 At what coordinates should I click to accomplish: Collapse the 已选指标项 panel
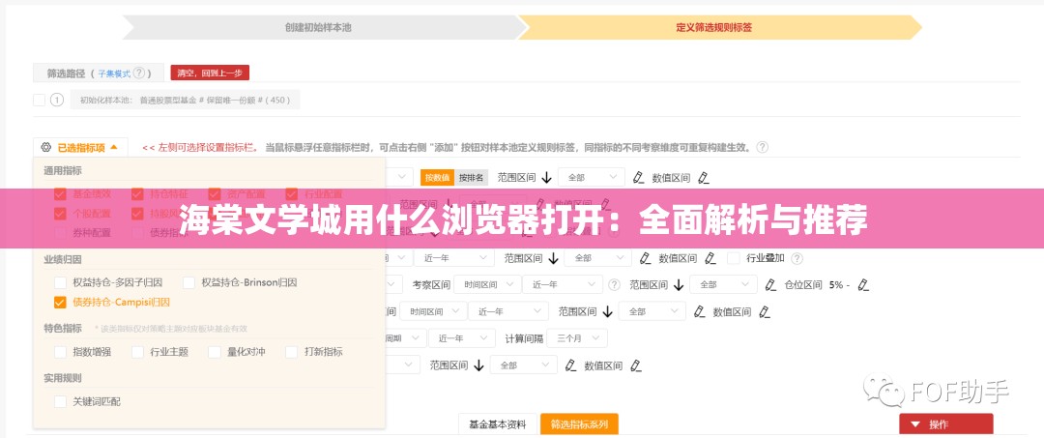[x=79, y=147]
